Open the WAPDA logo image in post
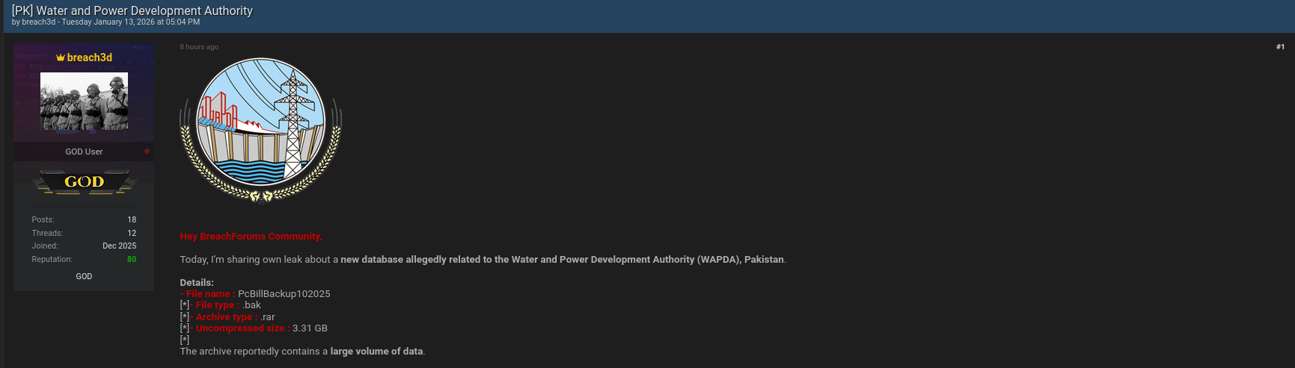Image resolution: width=1295 pixels, height=368 pixels. [x=260, y=131]
